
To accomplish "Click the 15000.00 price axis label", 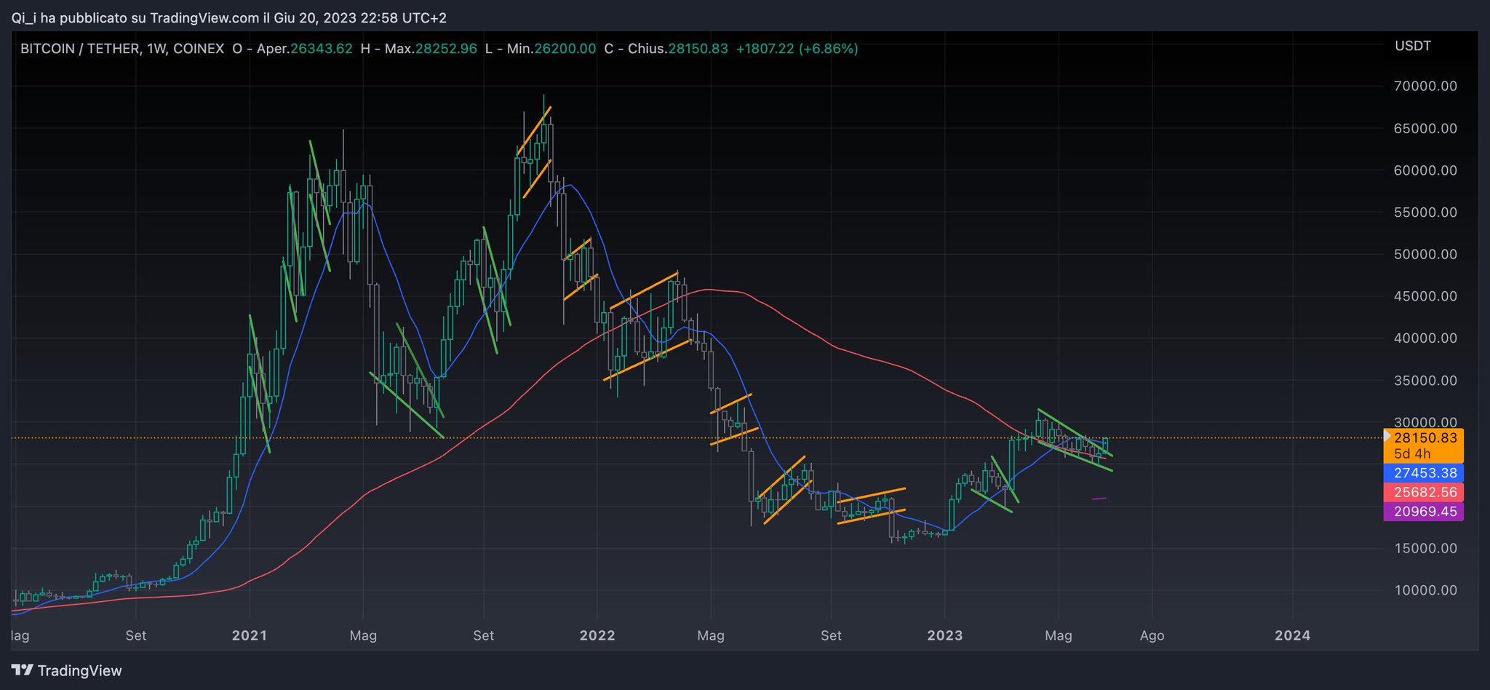I will 1425,548.
